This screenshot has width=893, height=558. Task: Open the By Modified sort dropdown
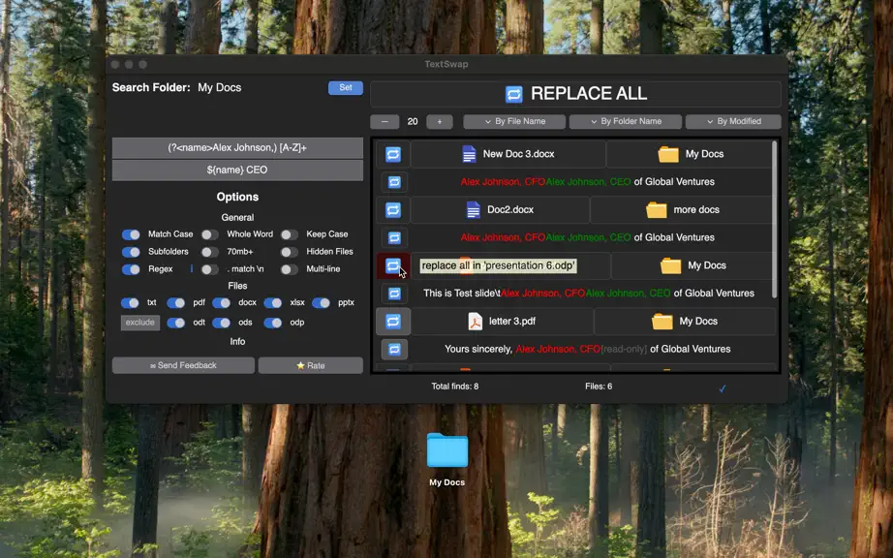(733, 121)
